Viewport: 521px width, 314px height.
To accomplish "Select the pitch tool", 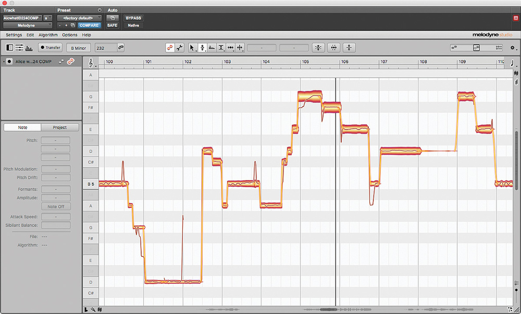I will (202, 48).
